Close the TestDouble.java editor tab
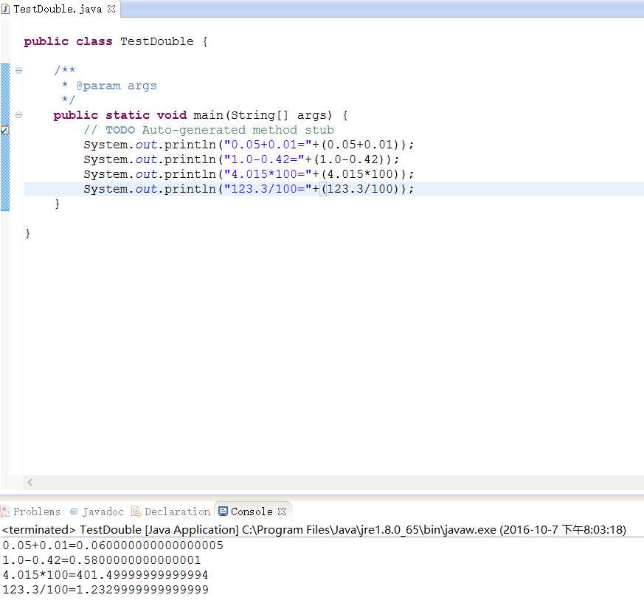Screen dimensions: 644x606 [111, 9]
